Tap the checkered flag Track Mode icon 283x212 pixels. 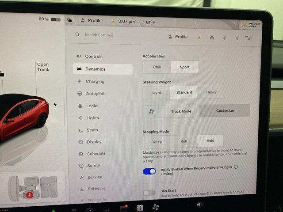point(151,112)
